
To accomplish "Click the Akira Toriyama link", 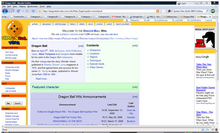I will coord(47,54).
